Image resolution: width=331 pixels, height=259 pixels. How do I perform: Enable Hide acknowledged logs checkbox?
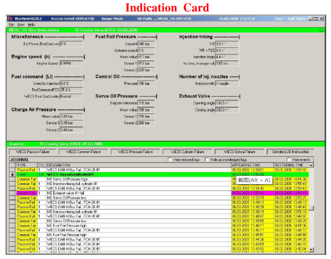207,159
